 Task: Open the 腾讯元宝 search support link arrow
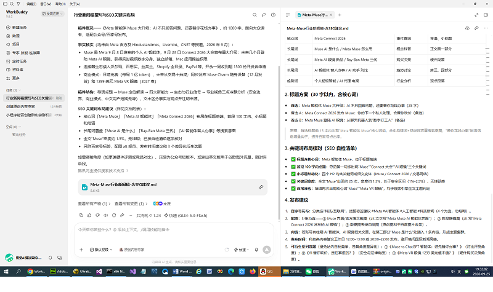pyautogui.click(x=128, y=171)
